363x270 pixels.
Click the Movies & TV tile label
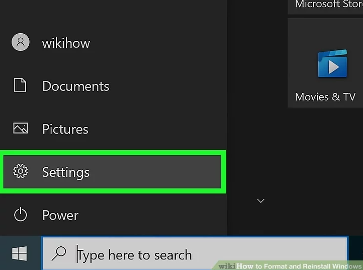325,97
